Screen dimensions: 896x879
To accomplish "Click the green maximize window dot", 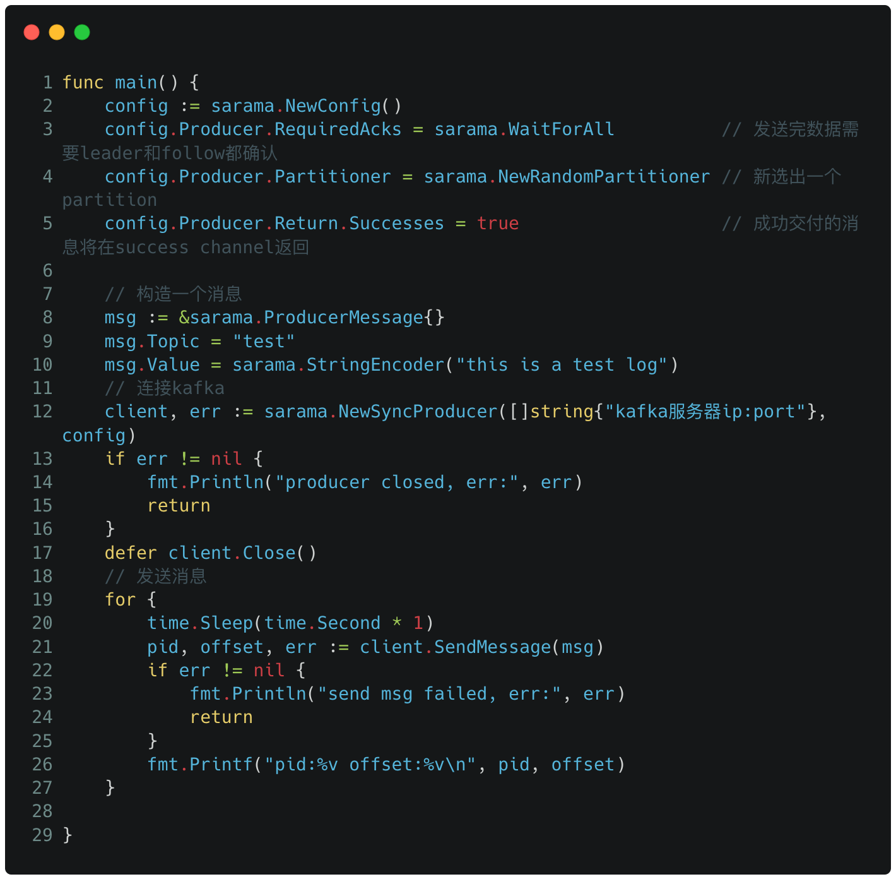I will (x=82, y=32).
